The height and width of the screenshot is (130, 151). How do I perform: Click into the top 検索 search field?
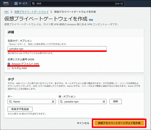tap(77, 4)
